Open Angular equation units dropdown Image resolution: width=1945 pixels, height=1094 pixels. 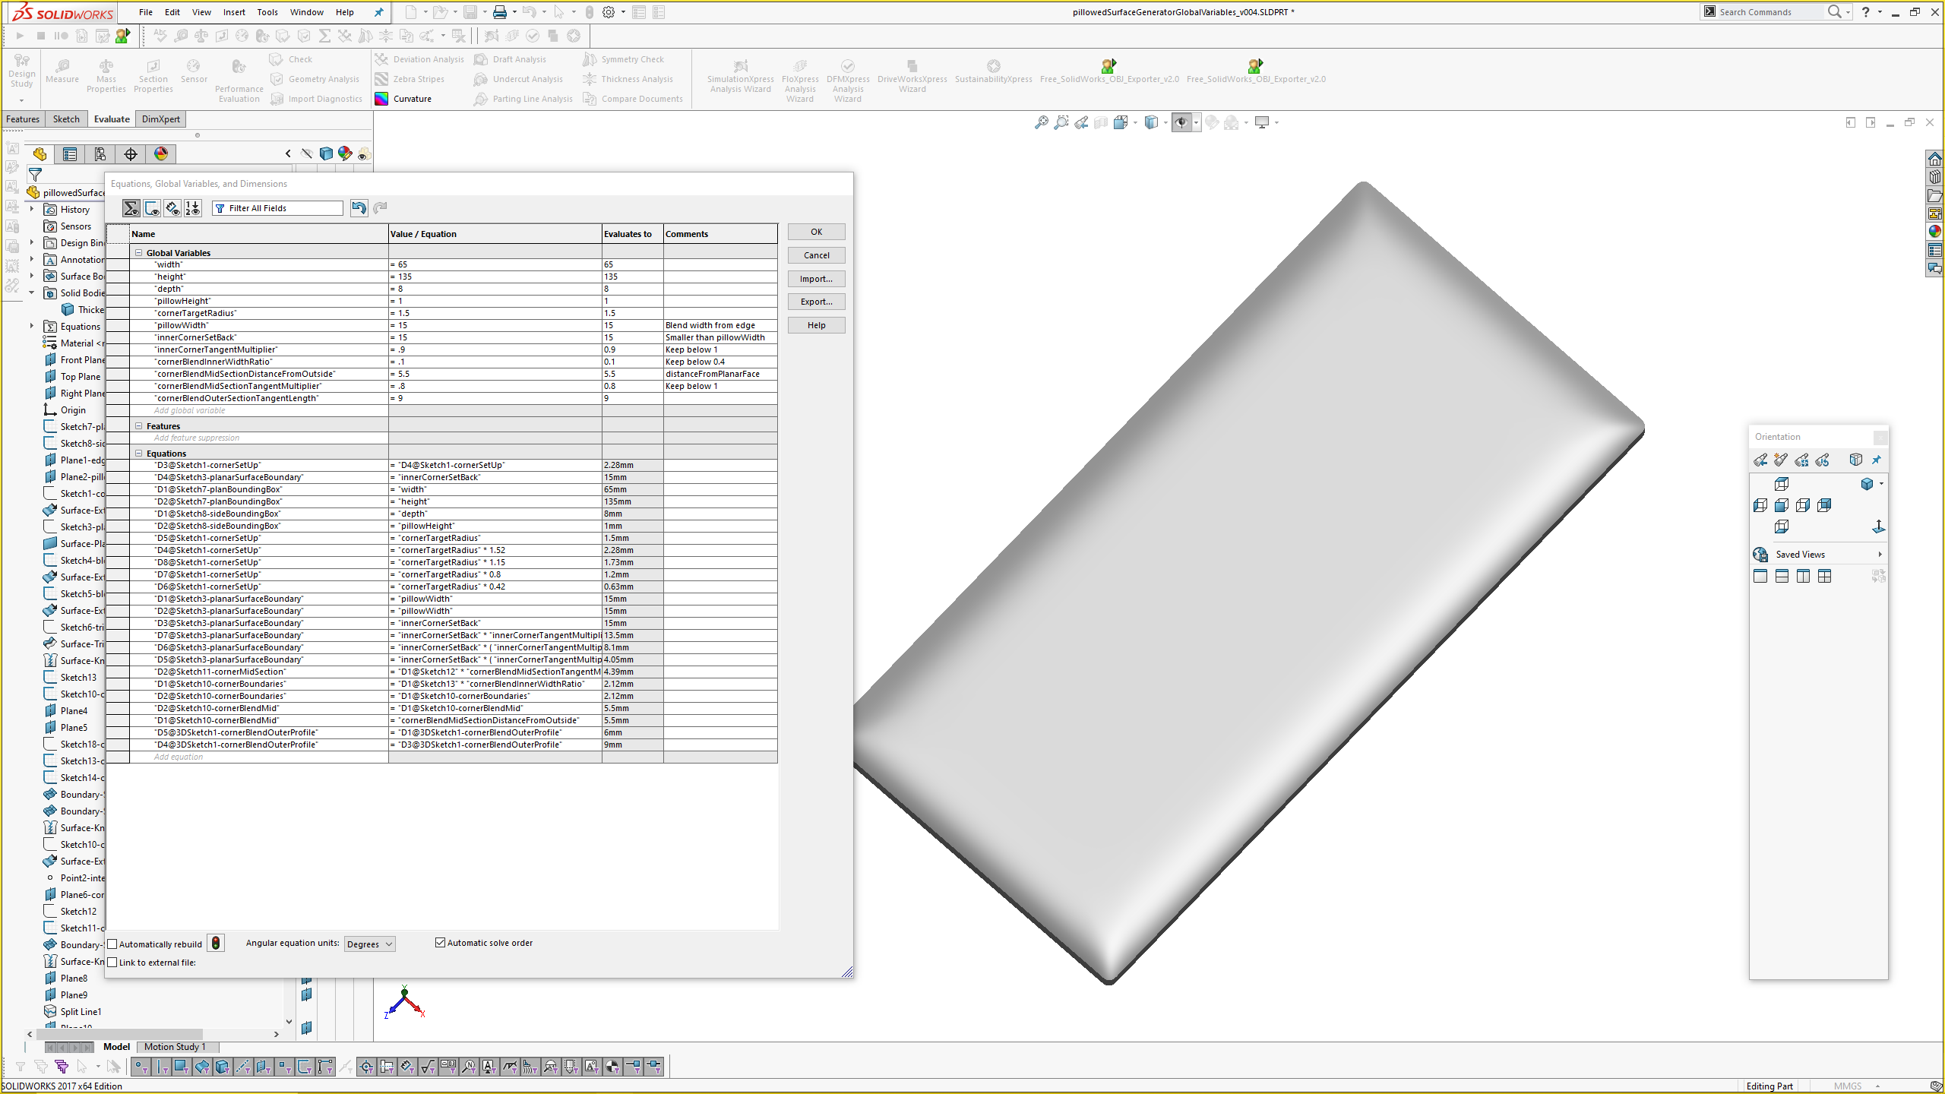[370, 943]
